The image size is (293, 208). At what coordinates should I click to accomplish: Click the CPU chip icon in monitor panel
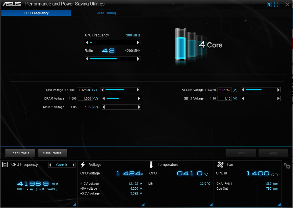[5, 164]
